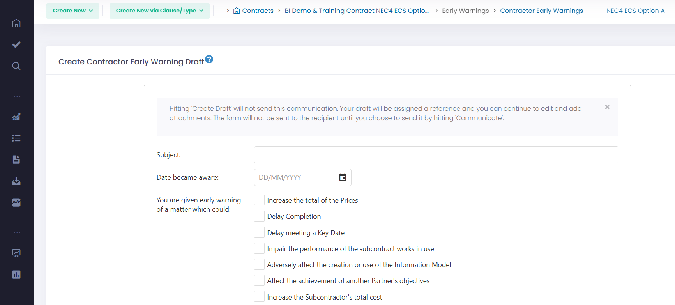Open the Home dashboard icon in sidebar
The image size is (675, 305).
(x=16, y=23)
